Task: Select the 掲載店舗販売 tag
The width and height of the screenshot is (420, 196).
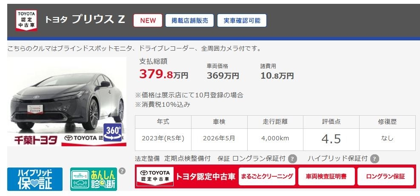Action: [x=189, y=20]
